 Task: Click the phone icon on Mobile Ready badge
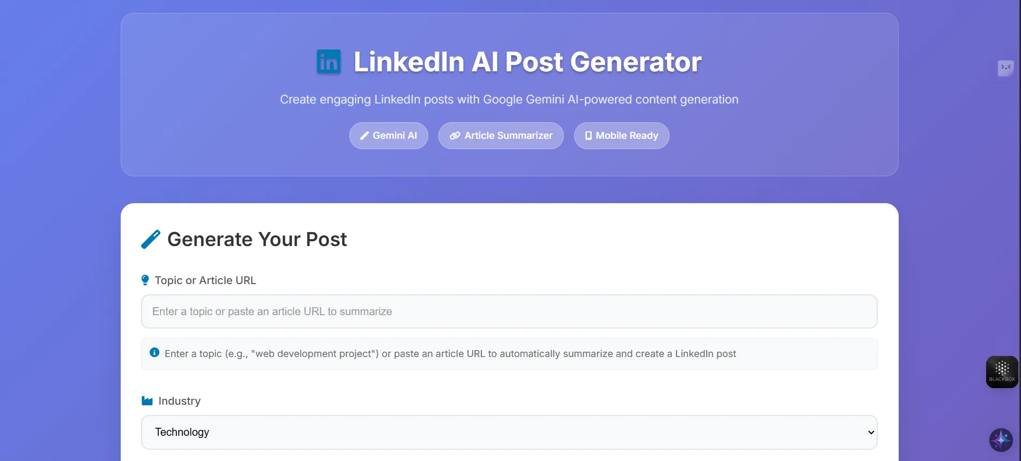coord(588,136)
